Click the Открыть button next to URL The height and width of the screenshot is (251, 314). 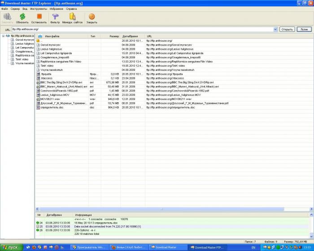pyautogui.click(x=287, y=29)
